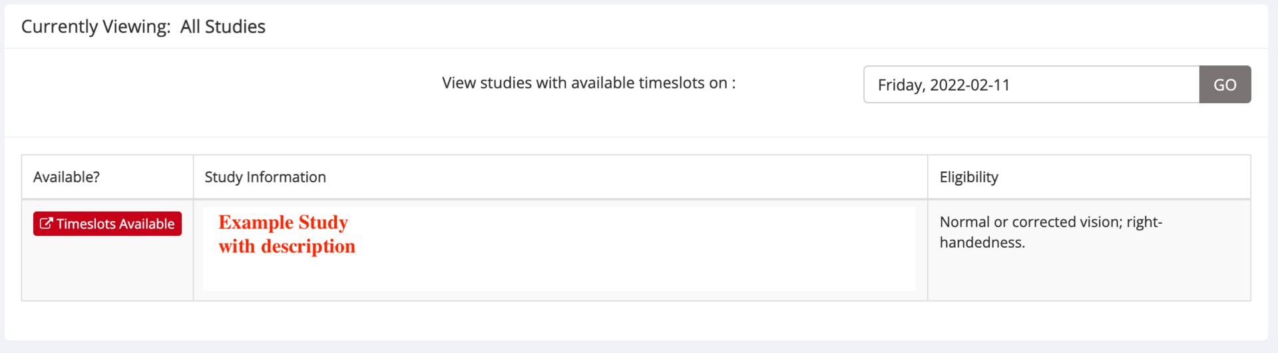This screenshot has height=353, width=1278.
Task: Click the red Example Study title
Action: coord(283,222)
